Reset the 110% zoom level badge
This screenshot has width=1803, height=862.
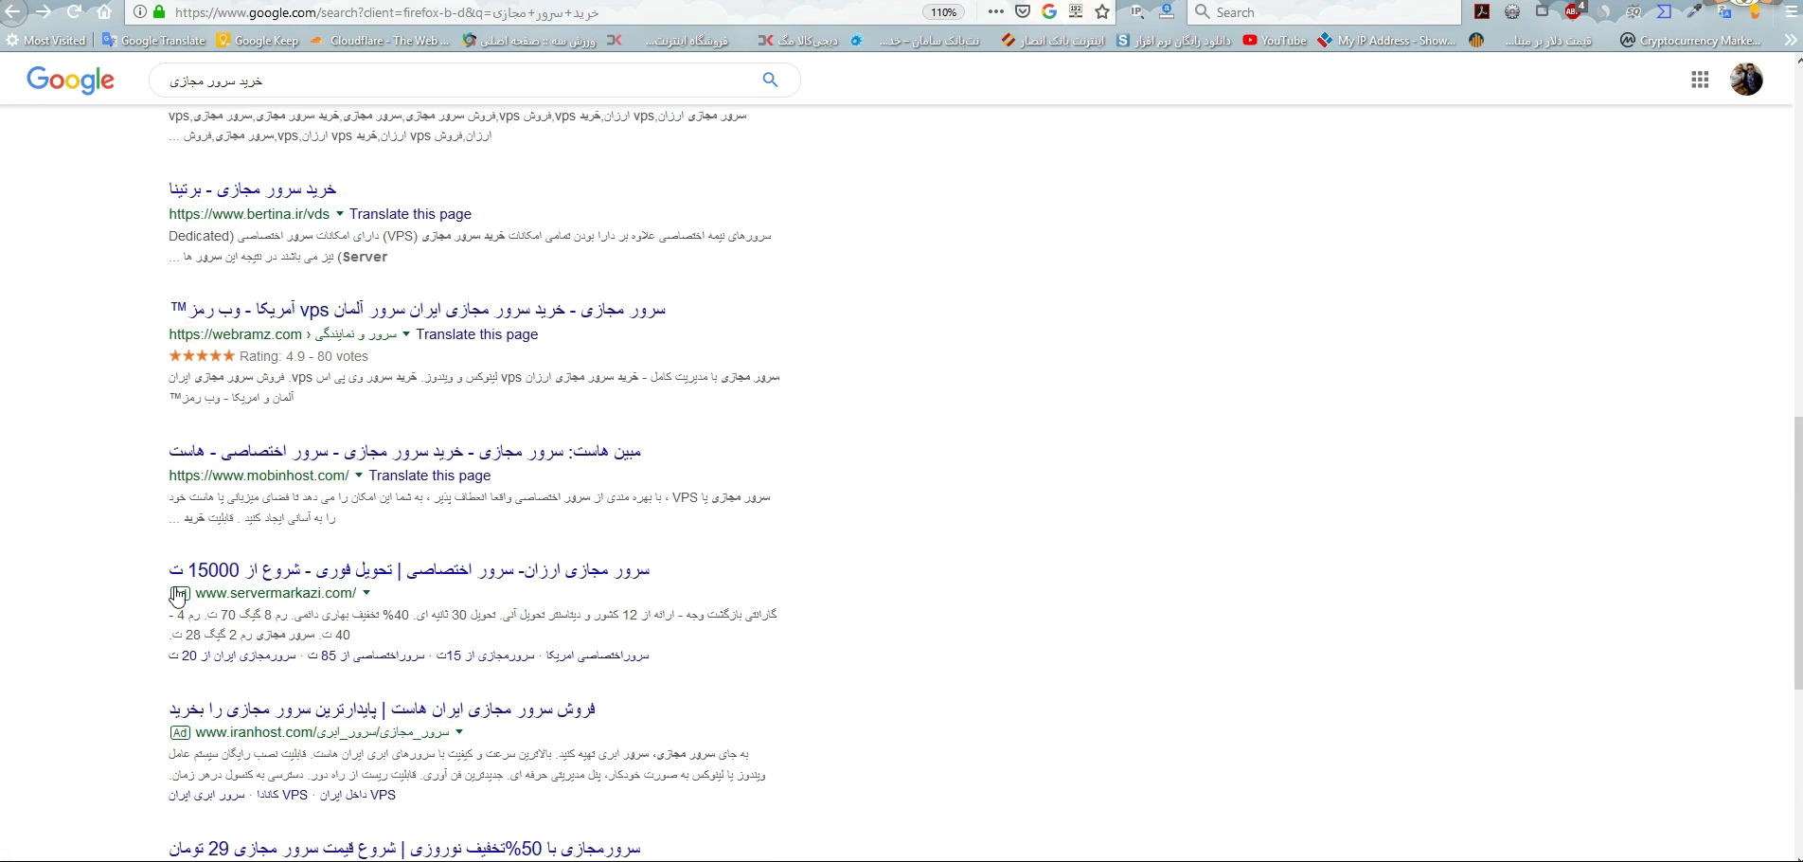click(x=943, y=12)
